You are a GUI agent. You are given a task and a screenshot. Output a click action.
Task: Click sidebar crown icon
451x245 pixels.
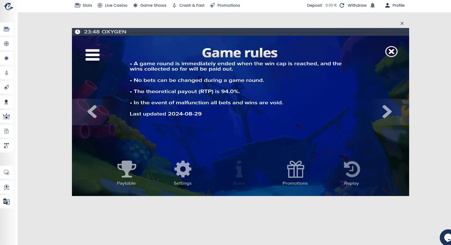point(6,116)
